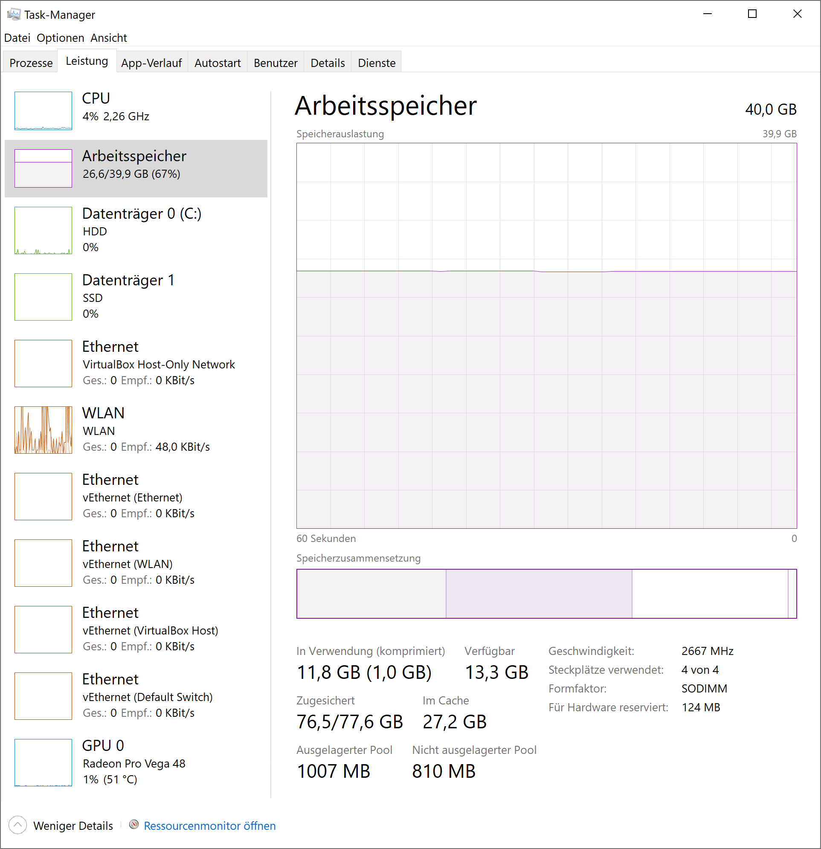The image size is (821, 849).
Task: Switch to the Prozesse tab
Action: coord(31,63)
